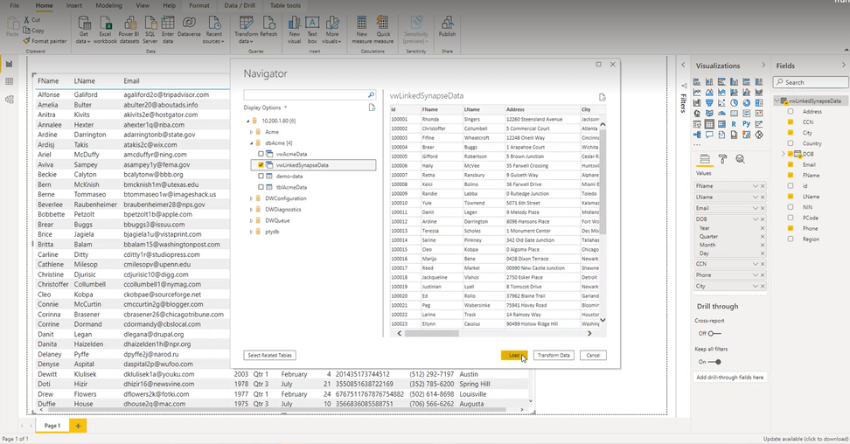Viewport: 850px width, 444px height.
Task: Collapse the dbAcme database node
Action: coord(251,143)
